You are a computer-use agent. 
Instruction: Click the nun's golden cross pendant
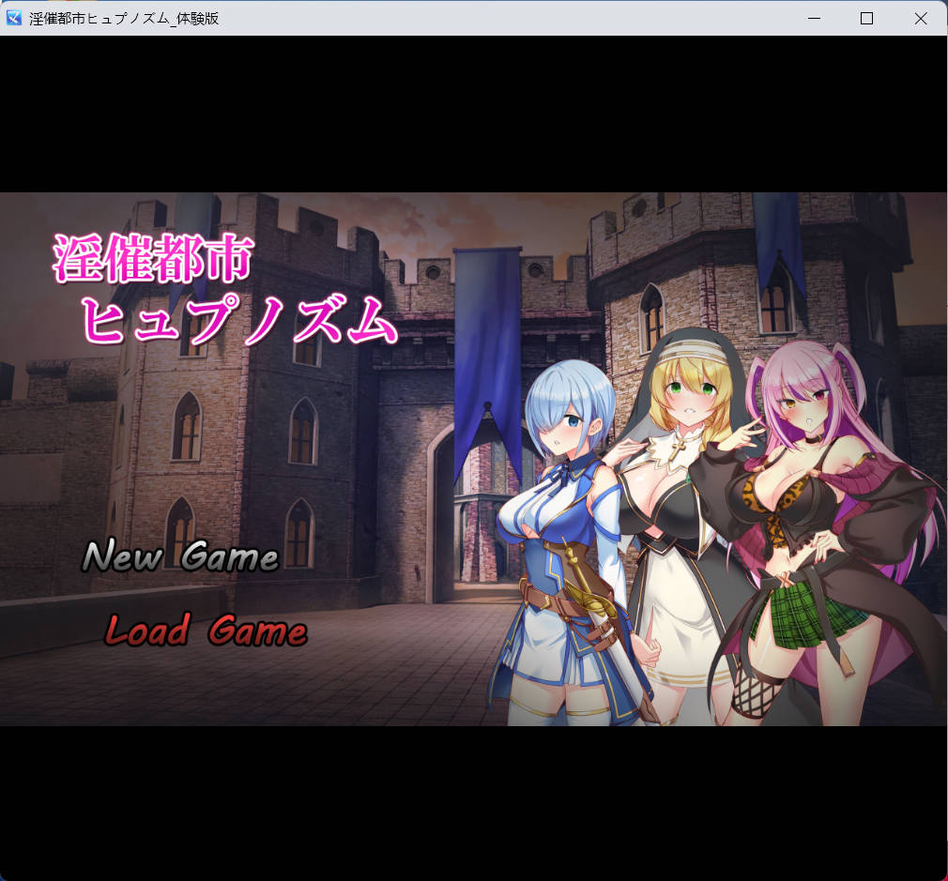[680, 450]
